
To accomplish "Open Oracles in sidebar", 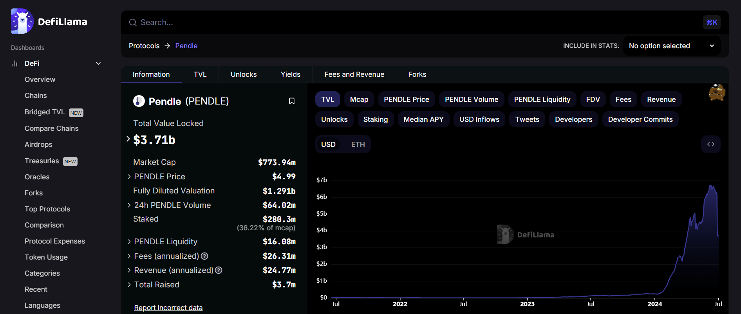I will [x=37, y=177].
